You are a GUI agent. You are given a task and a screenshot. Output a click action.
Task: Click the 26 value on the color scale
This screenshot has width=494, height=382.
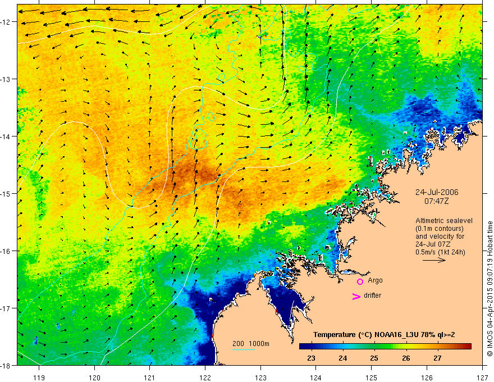[406, 358]
